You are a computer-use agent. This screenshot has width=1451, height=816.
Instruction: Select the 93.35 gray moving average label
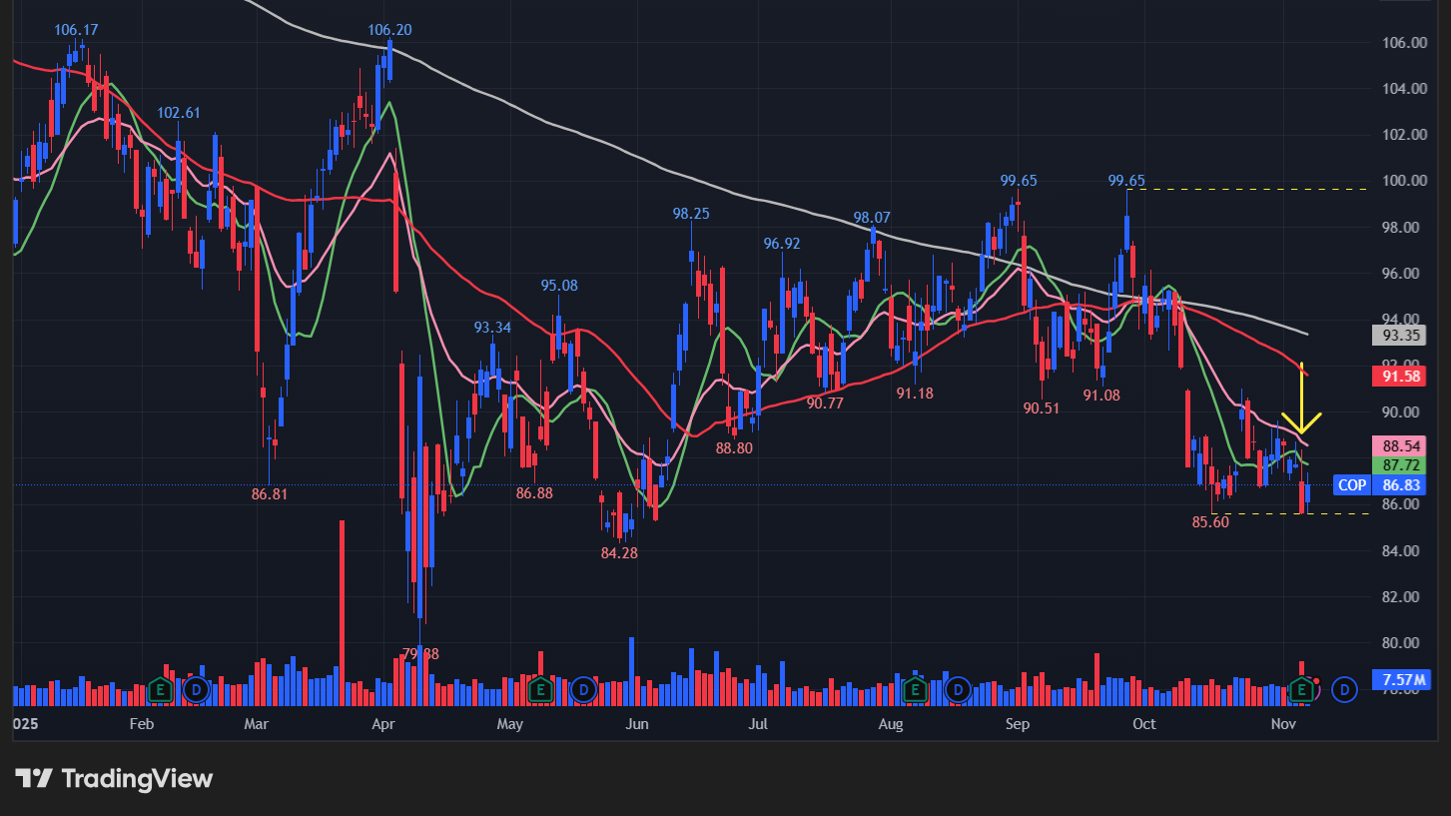pos(1401,335)
